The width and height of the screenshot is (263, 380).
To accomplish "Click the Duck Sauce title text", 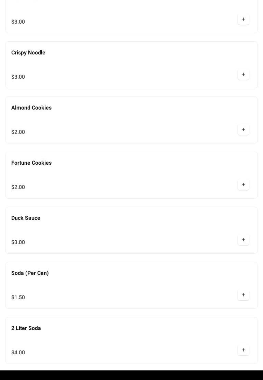I will [x=26, y=218].
